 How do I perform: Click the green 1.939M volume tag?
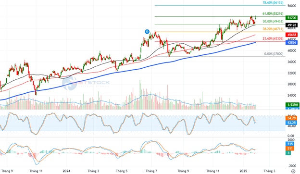pos(292,105)
